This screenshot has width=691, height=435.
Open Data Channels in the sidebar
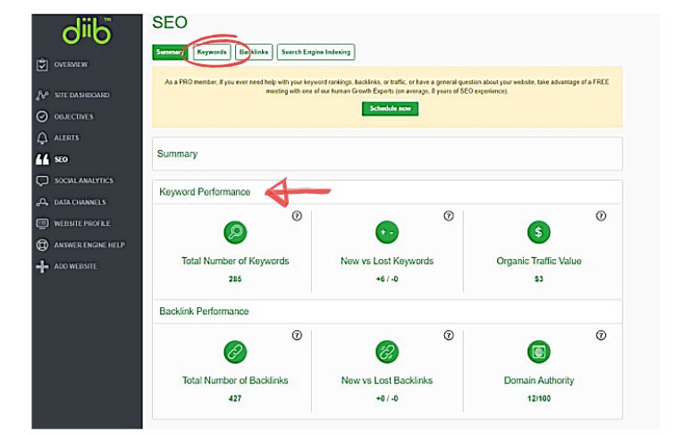80,202
